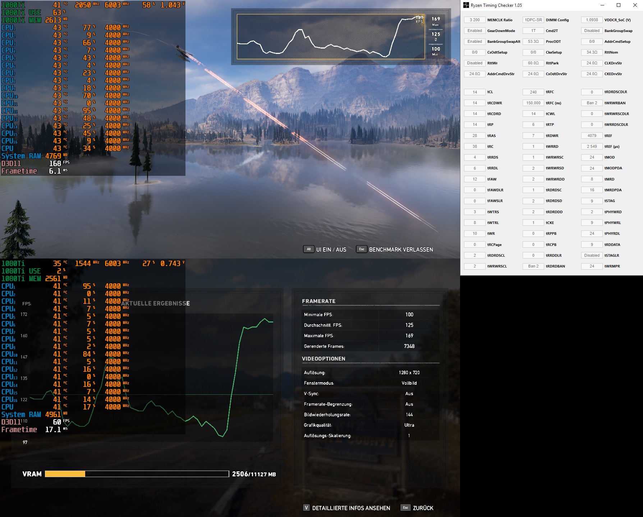The image size is (643, 517).
Task: Click the VDDCR_SoC voltage value
Action: pyautogui.click(x=592, y=20)
